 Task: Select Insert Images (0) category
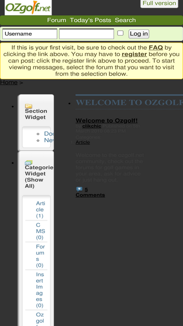click(40, 290)
